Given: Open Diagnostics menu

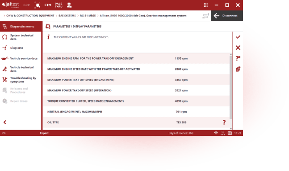Looking at the screenshot, I should tap(21, 26).
